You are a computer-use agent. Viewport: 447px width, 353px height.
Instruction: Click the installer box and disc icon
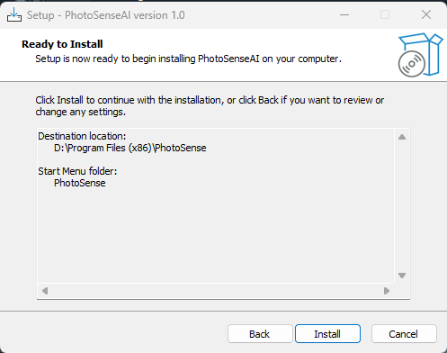[x=420, y=55]
